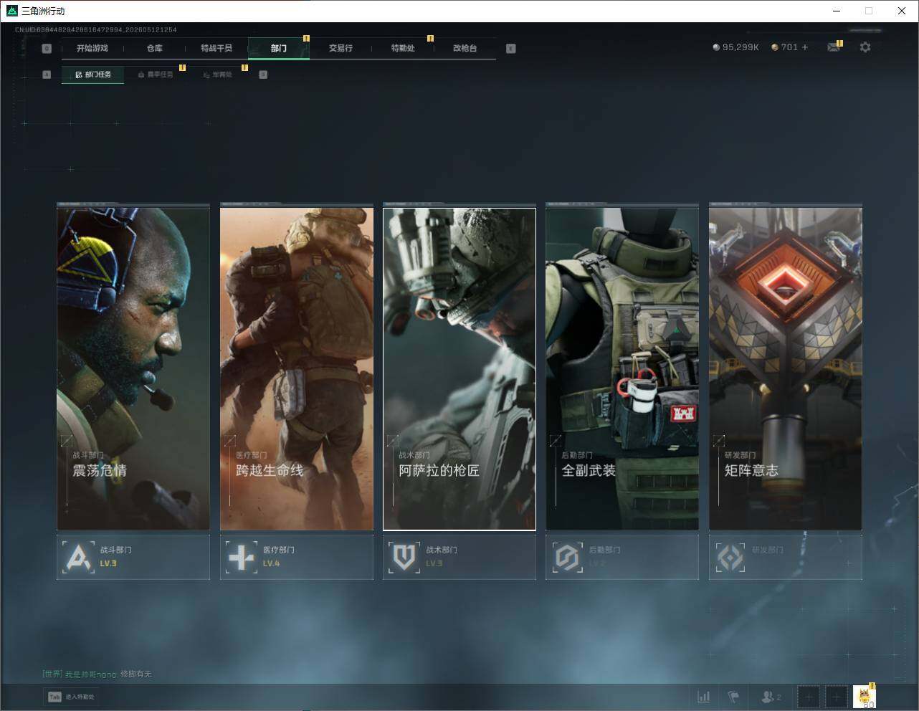919x711 pixels.
Task: Add currency via the 701 + button
Action: click(790, 47)
